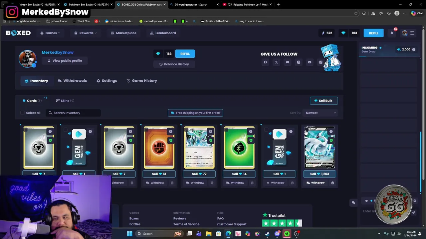Click REFILL button in the top header
The height and width of the screenshot is (239, 426).
(373, 33)
